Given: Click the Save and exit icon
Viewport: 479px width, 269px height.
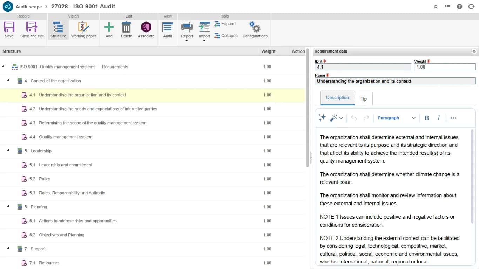Looking at the screenshot, I should pos(32,27).
